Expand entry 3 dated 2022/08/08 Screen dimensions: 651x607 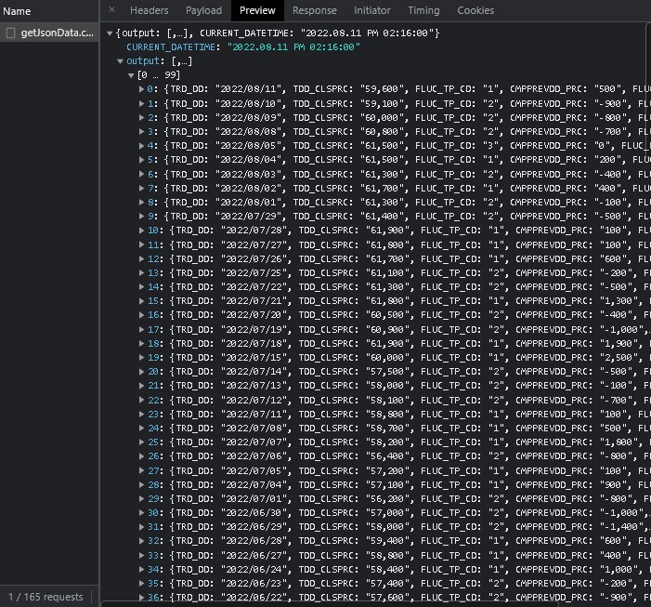click(x=141, y=131)
